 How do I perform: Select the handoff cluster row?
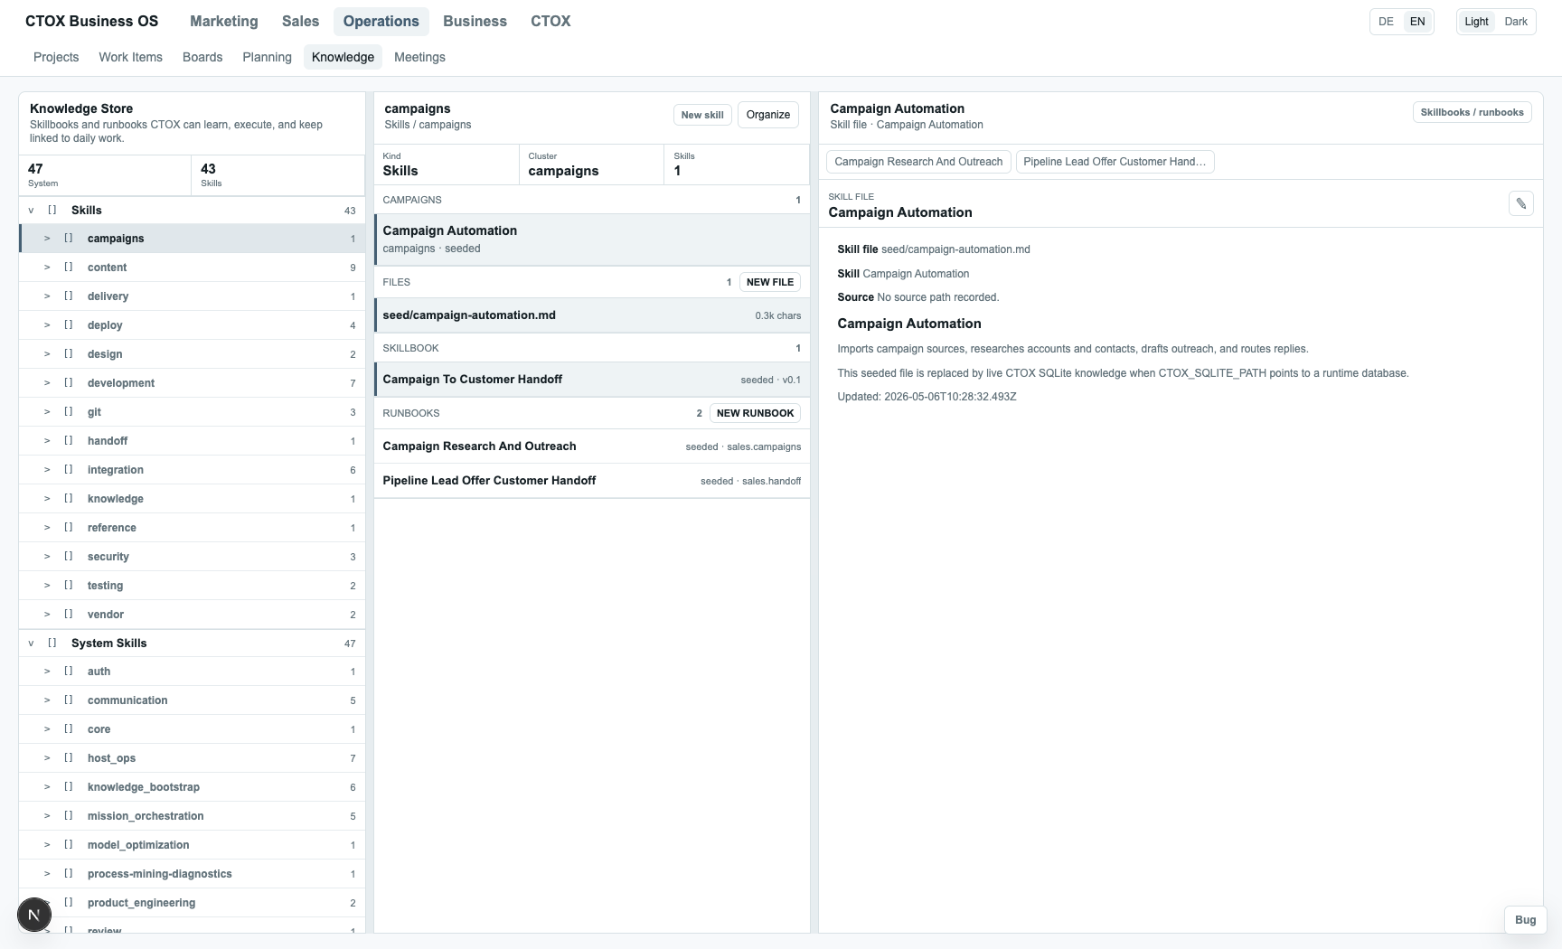pos(192,441)
